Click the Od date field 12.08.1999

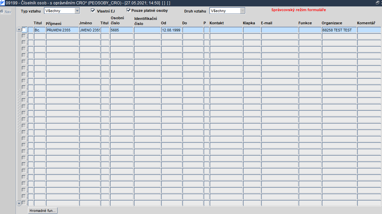tap(171, 30)
